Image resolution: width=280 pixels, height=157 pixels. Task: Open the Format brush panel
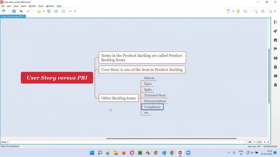275,31
